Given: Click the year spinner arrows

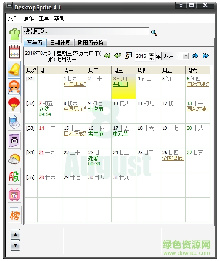Looking at the screenshot, I should 151,57.
